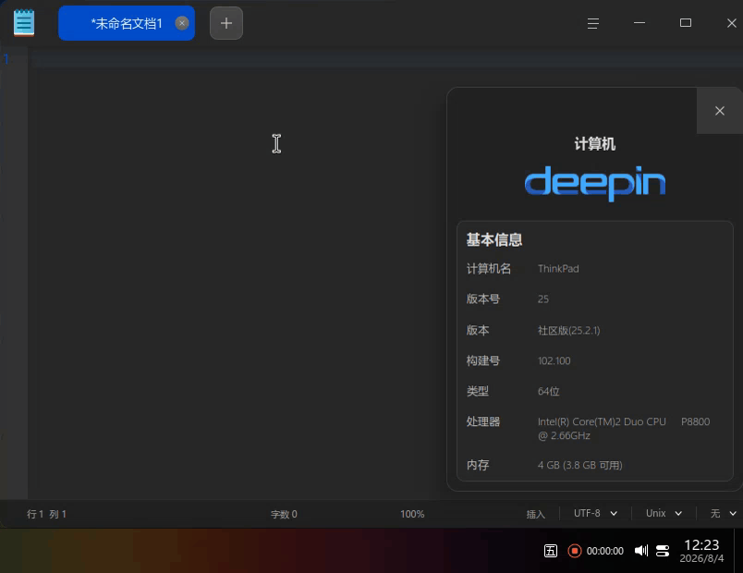Viewport: 743px width, 573px height.
Task: Open the Unix line ending dropdown
Action: [664, 513]
